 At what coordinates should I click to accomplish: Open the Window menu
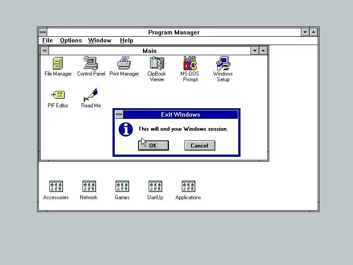point(100,41)
